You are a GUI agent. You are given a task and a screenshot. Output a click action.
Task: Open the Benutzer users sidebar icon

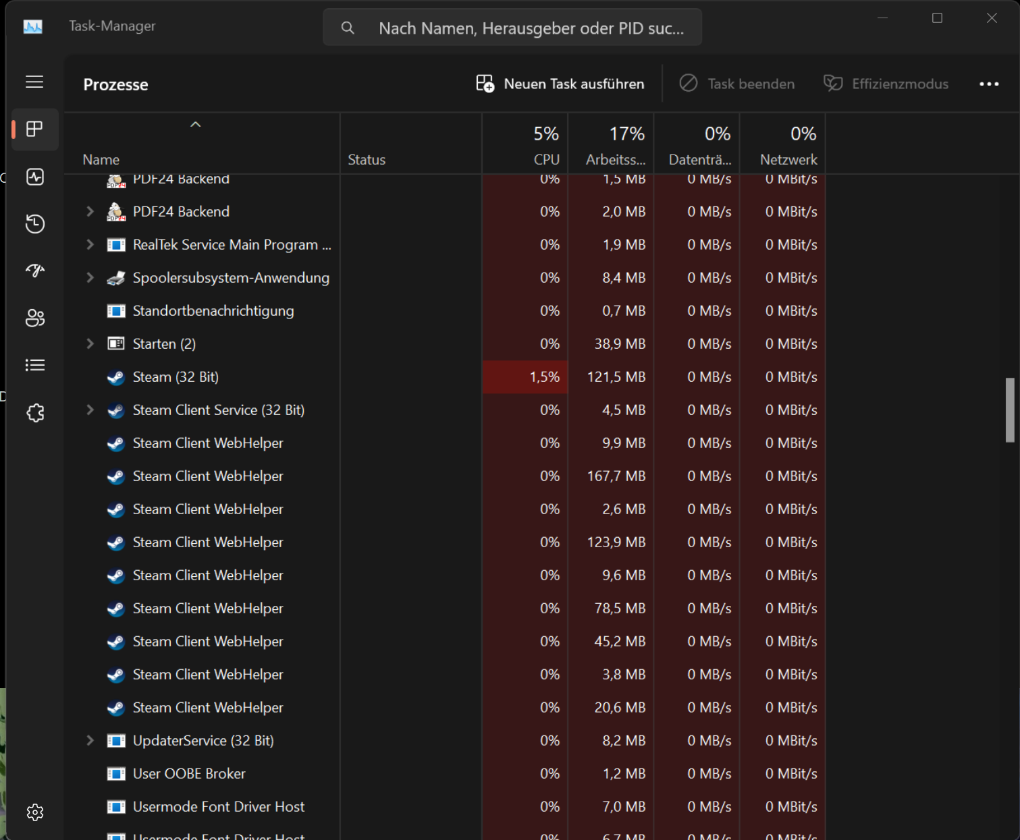pos(35,318)
